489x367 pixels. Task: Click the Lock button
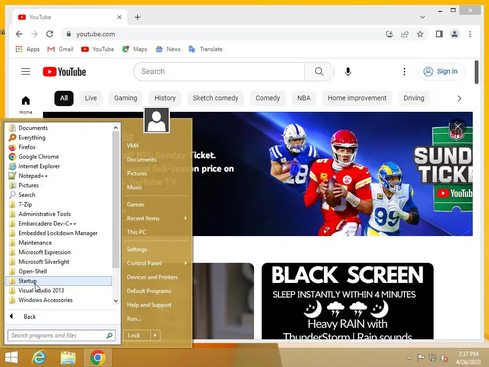coord(137,335)
